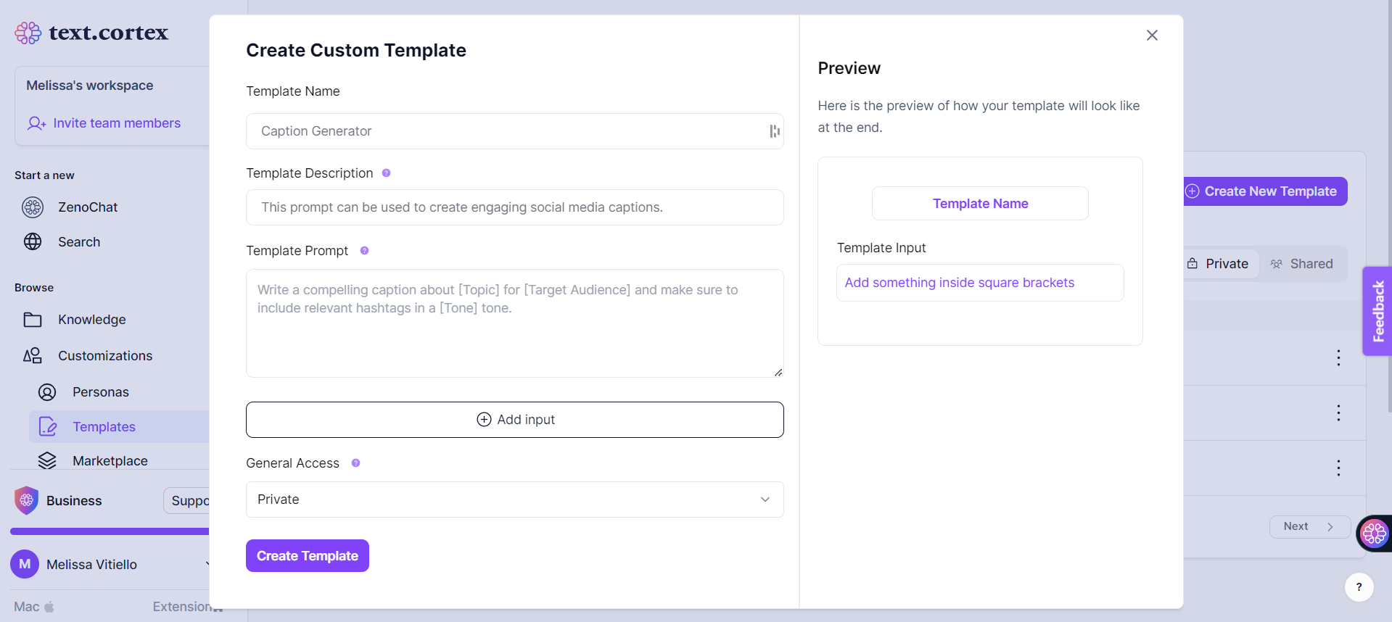Click the Business shield badge icon

click(26, 500)
